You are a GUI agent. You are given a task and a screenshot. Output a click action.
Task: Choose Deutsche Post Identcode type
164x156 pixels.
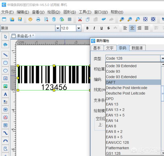pos(133,88)
